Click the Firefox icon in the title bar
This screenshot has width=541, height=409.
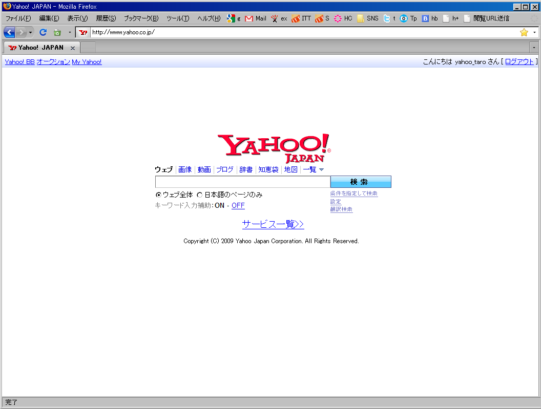click(7, 6)
